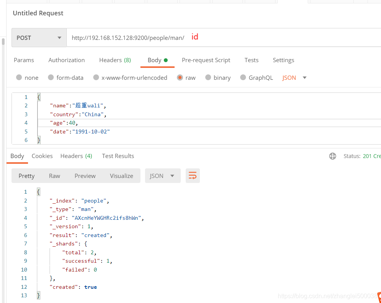381x303 pixels.
Task: Choose x-www-form-urlencoded body option
Action: click(96, 77)
